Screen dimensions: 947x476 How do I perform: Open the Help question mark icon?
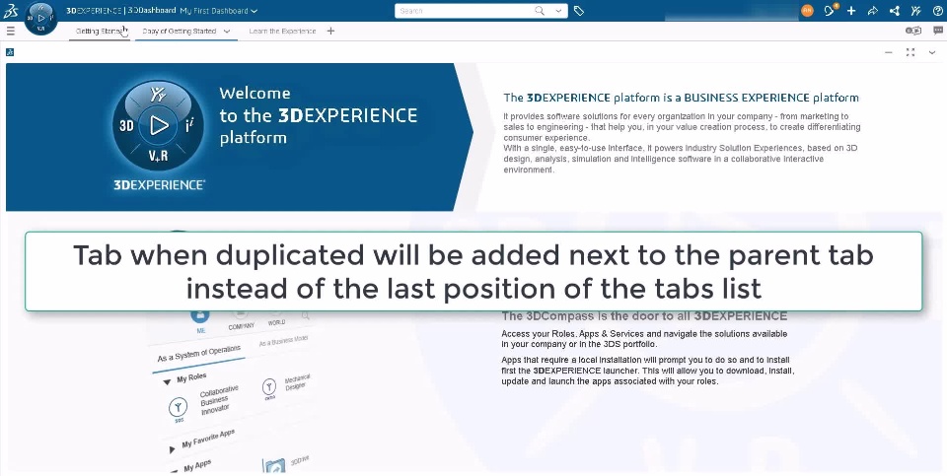pyautogui.click(x=937, y=11)
